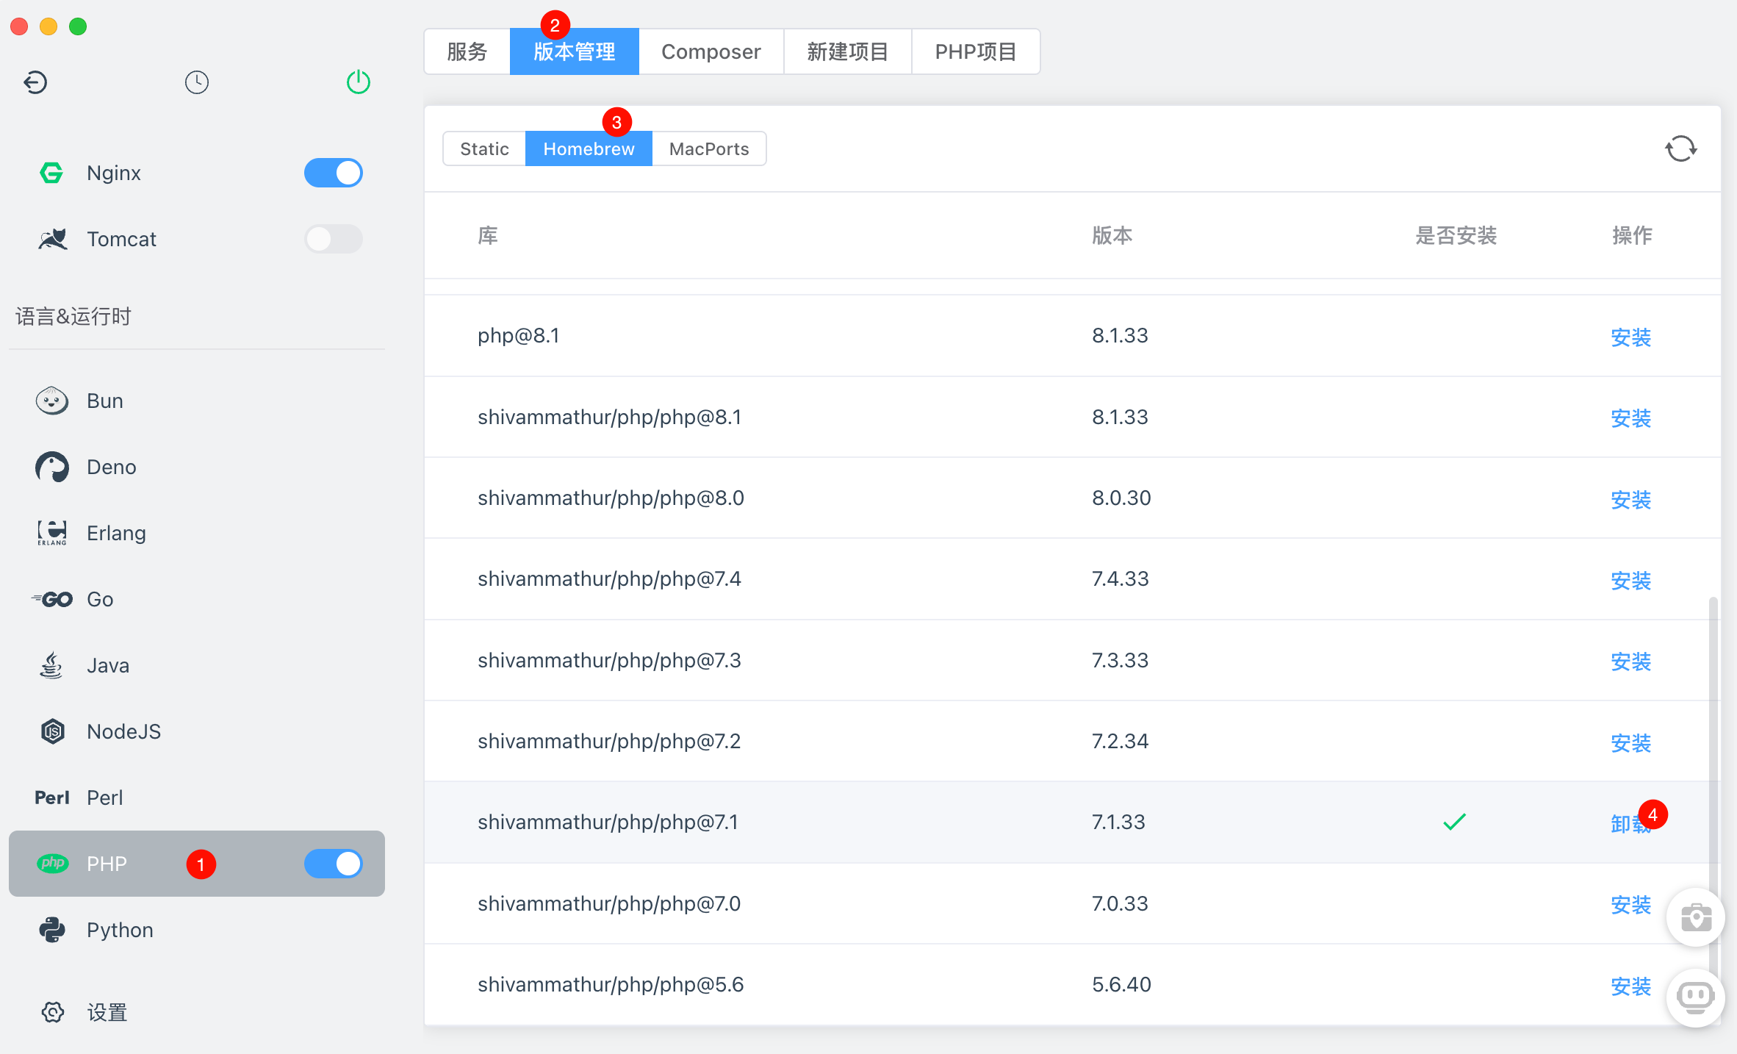Click the Tomcat cat icon
1737x1054 pixels.
click(52, 239)
